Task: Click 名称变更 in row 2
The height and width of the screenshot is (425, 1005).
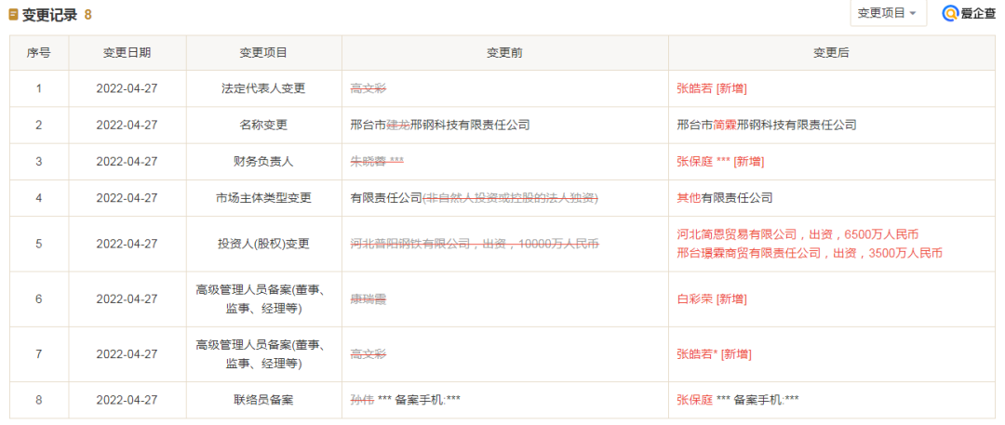Action: click(263, 125)
